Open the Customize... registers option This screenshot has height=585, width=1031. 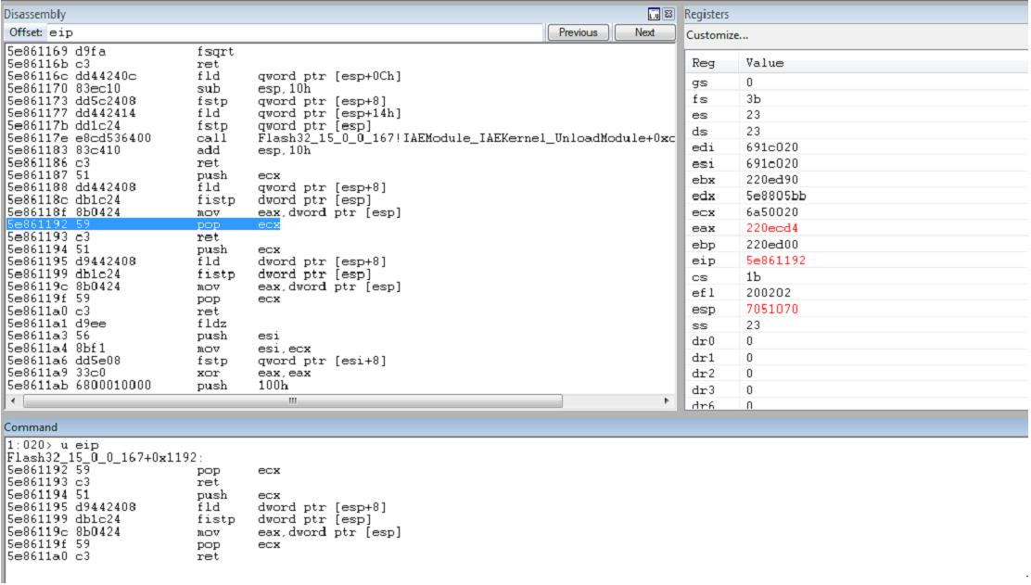point(717,35)
